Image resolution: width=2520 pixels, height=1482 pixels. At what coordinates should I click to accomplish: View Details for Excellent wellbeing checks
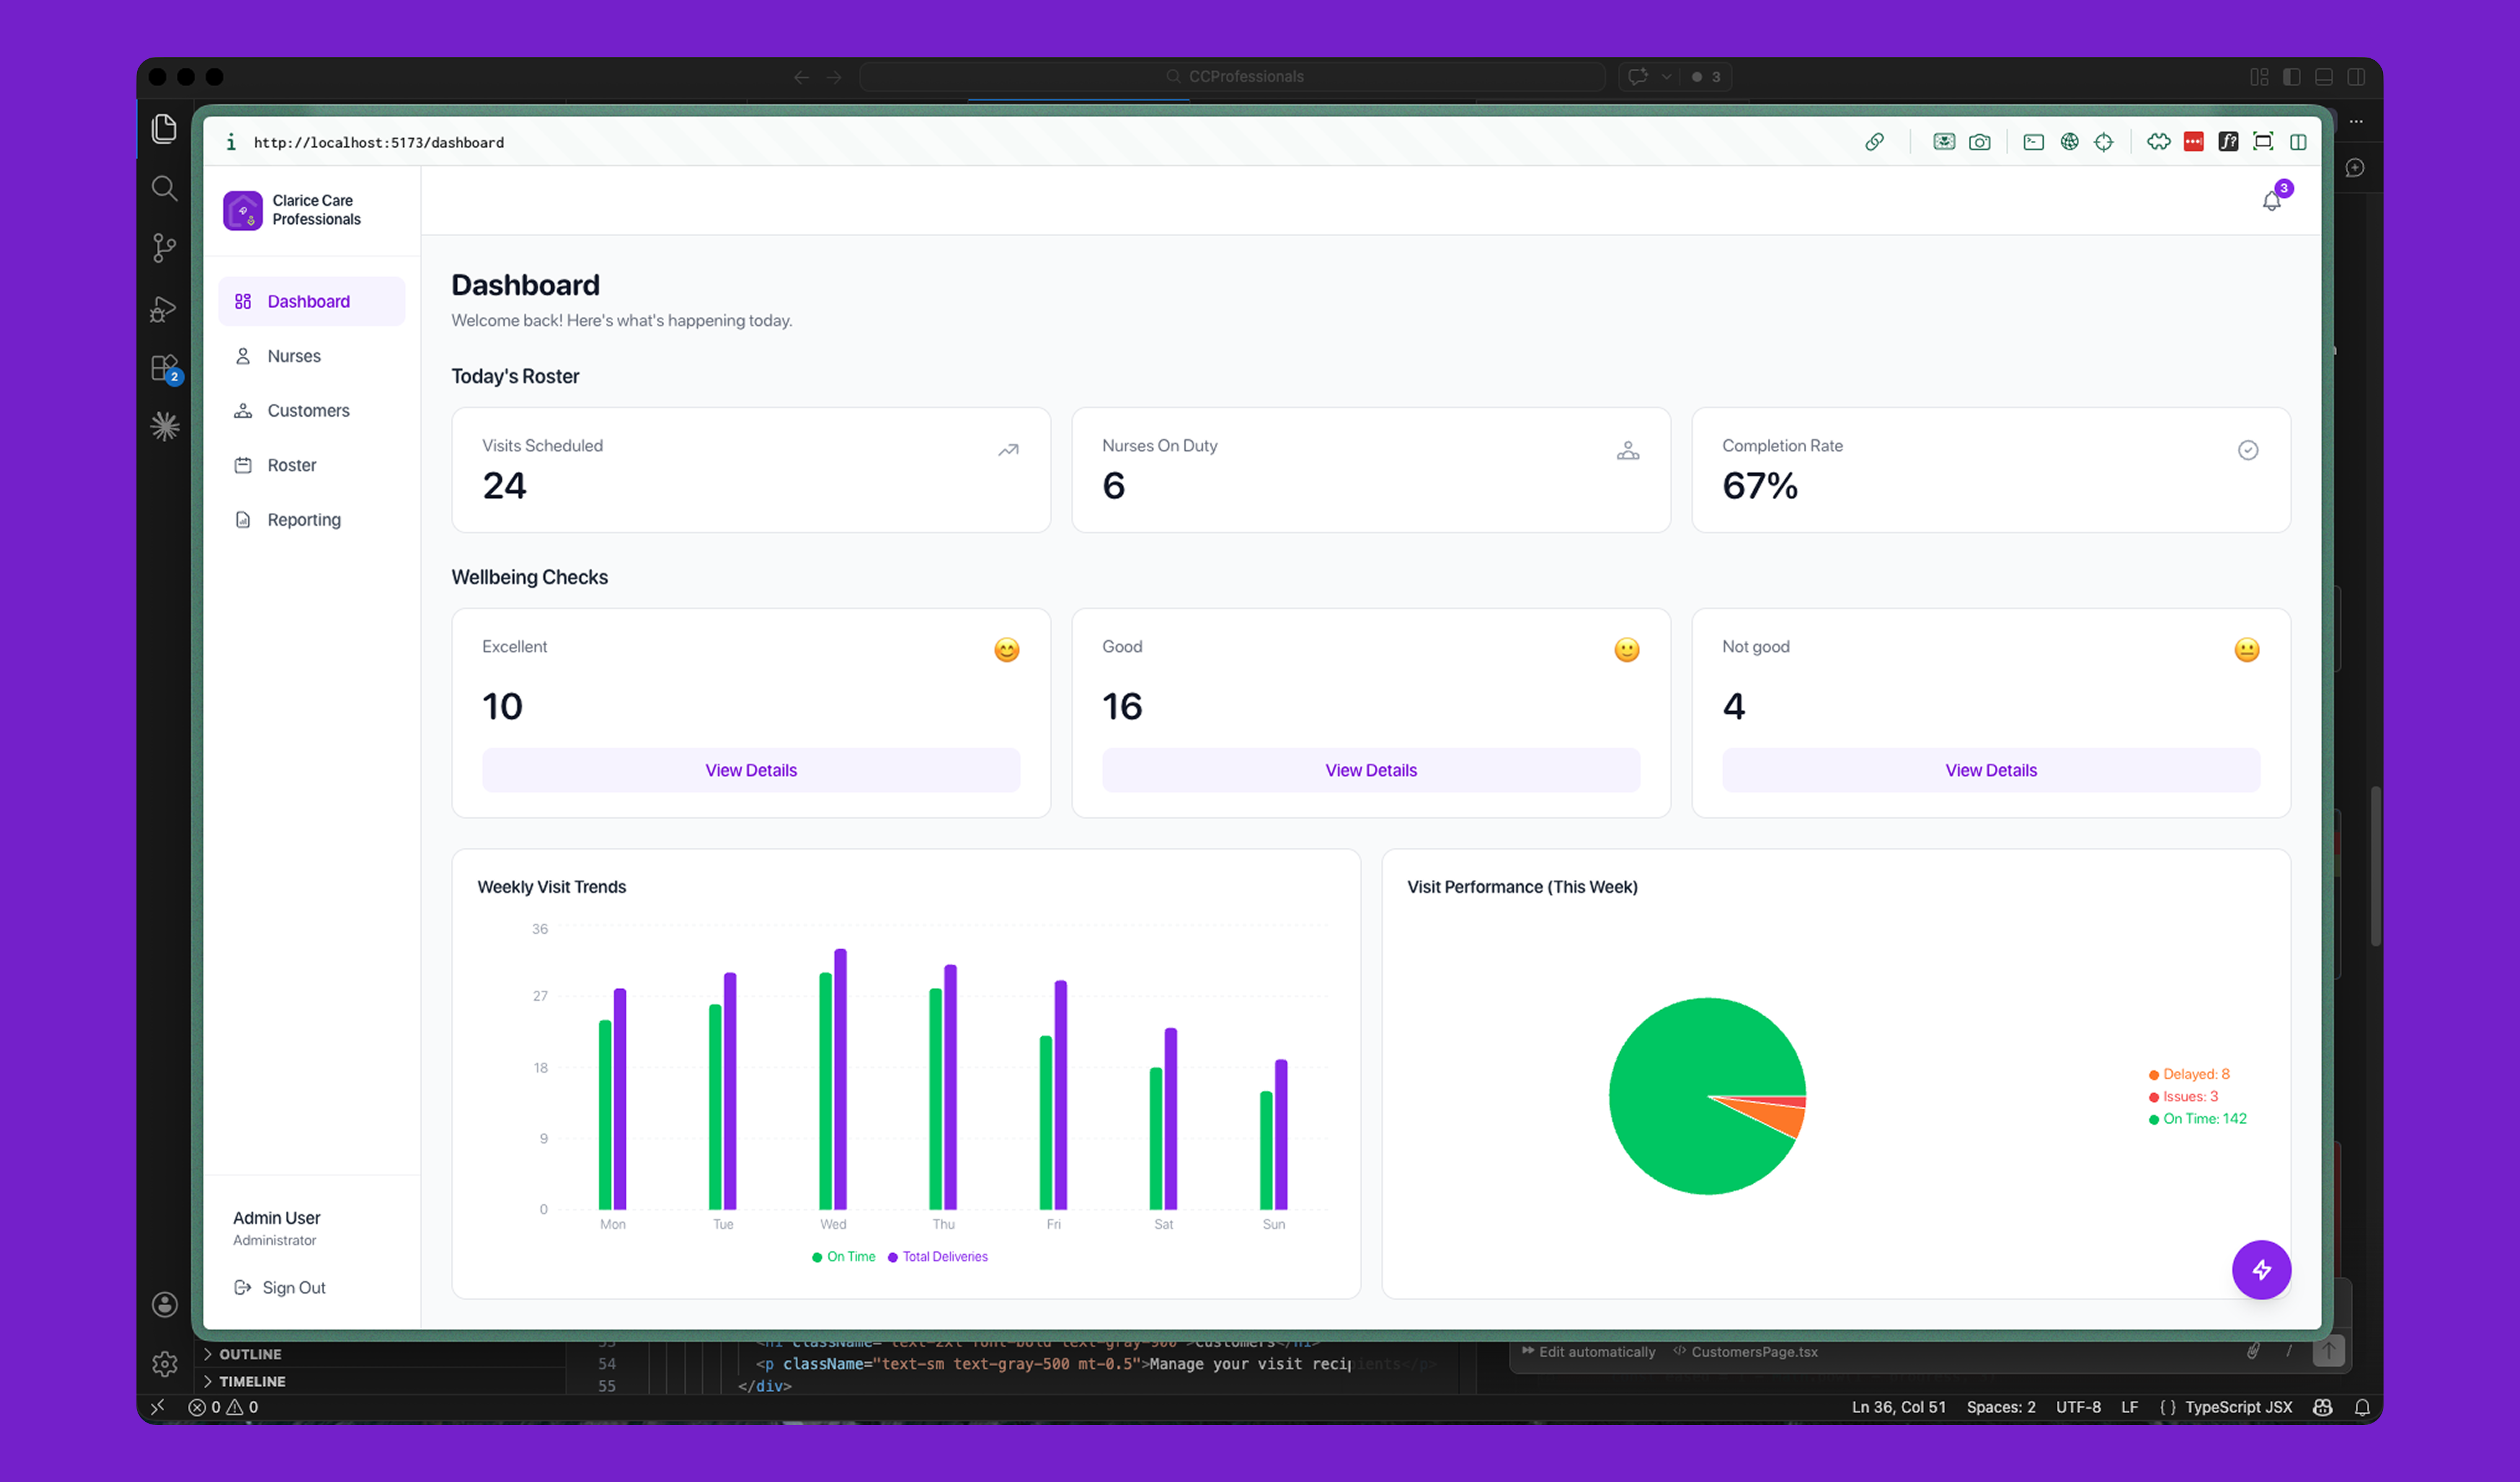click(x=750, y=770)
